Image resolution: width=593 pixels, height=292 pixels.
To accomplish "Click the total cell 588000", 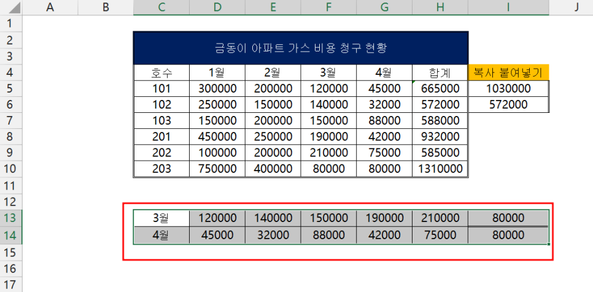I will click(x=440, y=120).
